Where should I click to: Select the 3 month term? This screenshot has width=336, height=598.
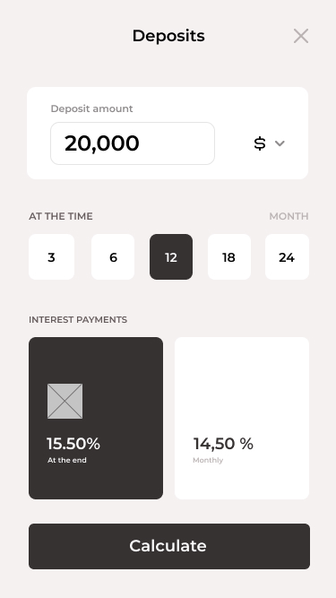(x=51, y=256)
